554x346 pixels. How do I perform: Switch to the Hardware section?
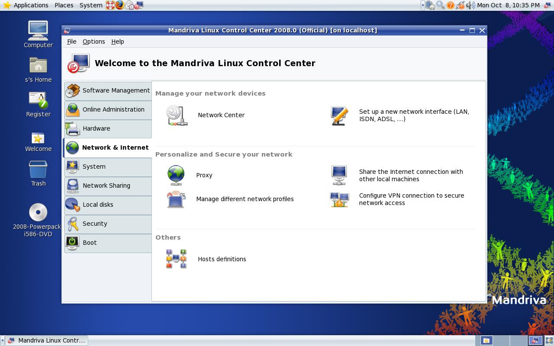pos(108,128)
